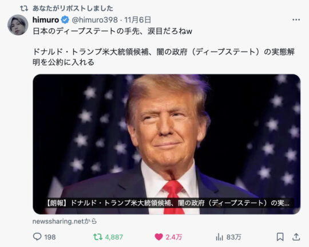
Task: Open view analytics bar chart icon
Action: pyautogui.click(x=219, y=237)
